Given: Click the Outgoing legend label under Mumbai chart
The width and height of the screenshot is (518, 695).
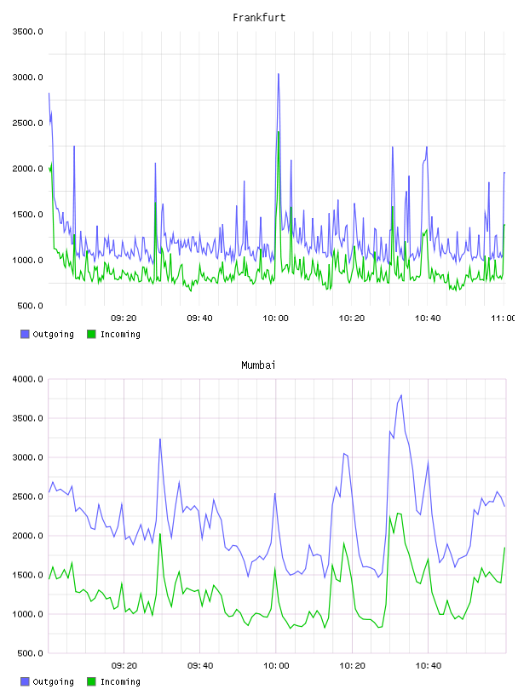Looking at the screenshot, I should (53, 682).
